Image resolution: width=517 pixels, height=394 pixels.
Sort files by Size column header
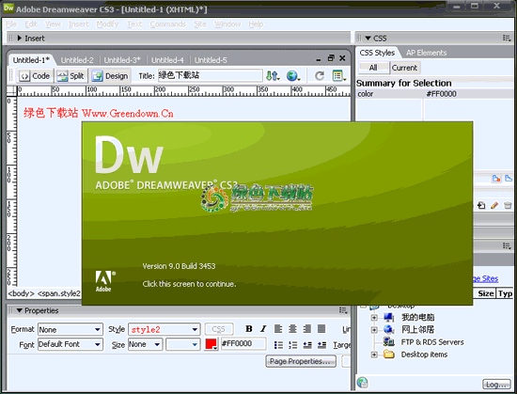(x=486, y=293)
